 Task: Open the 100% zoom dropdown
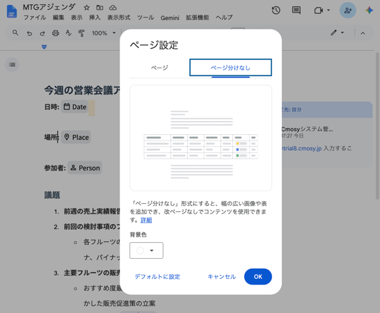(x=104, y=33)
